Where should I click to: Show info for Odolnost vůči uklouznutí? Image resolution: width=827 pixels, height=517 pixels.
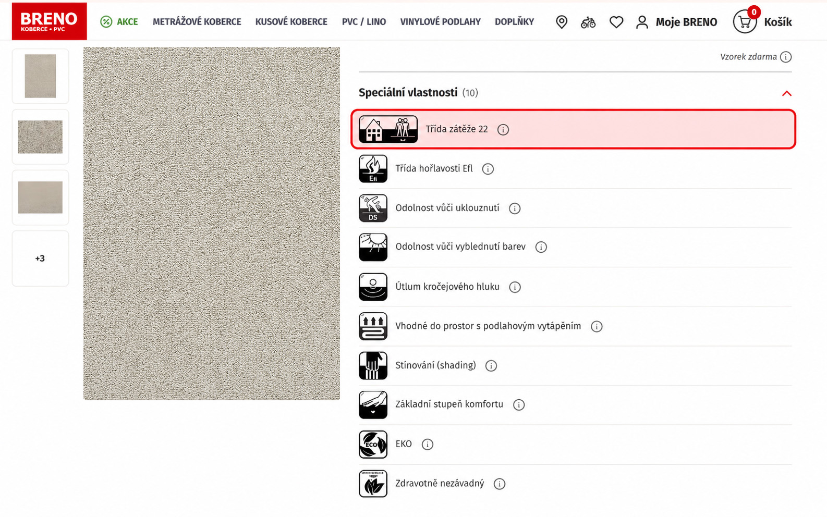[x=515, y=208]
